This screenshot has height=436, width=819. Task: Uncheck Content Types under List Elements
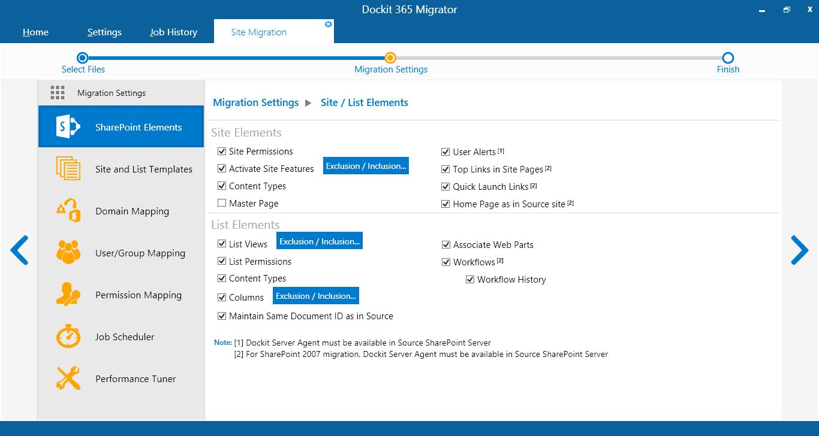coord(222,278)
